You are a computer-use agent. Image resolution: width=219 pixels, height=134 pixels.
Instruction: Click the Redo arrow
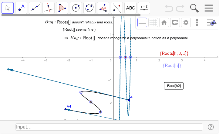click(180, 8)
